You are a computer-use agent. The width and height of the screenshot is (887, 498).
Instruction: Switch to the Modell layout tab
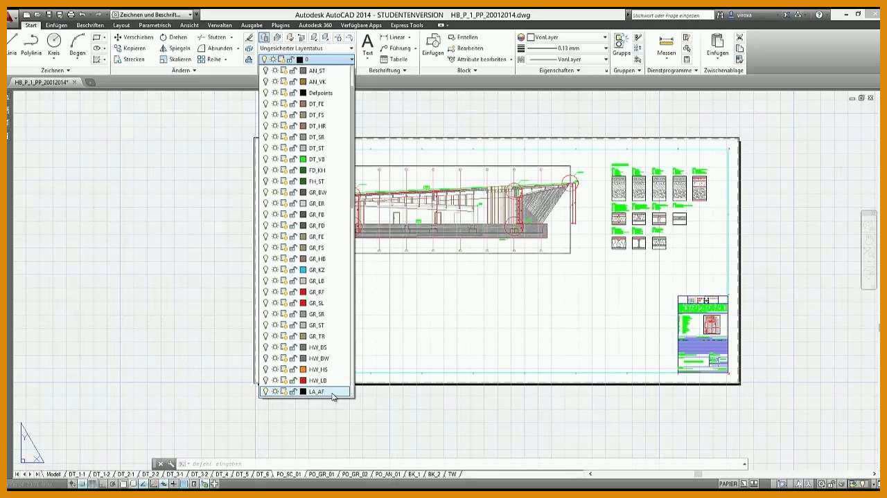53,474
